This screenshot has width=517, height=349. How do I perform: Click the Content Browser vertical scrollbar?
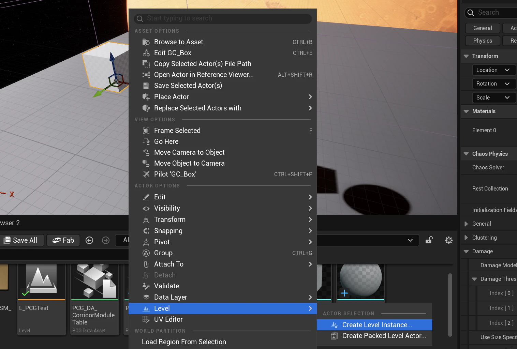point(450,305)
